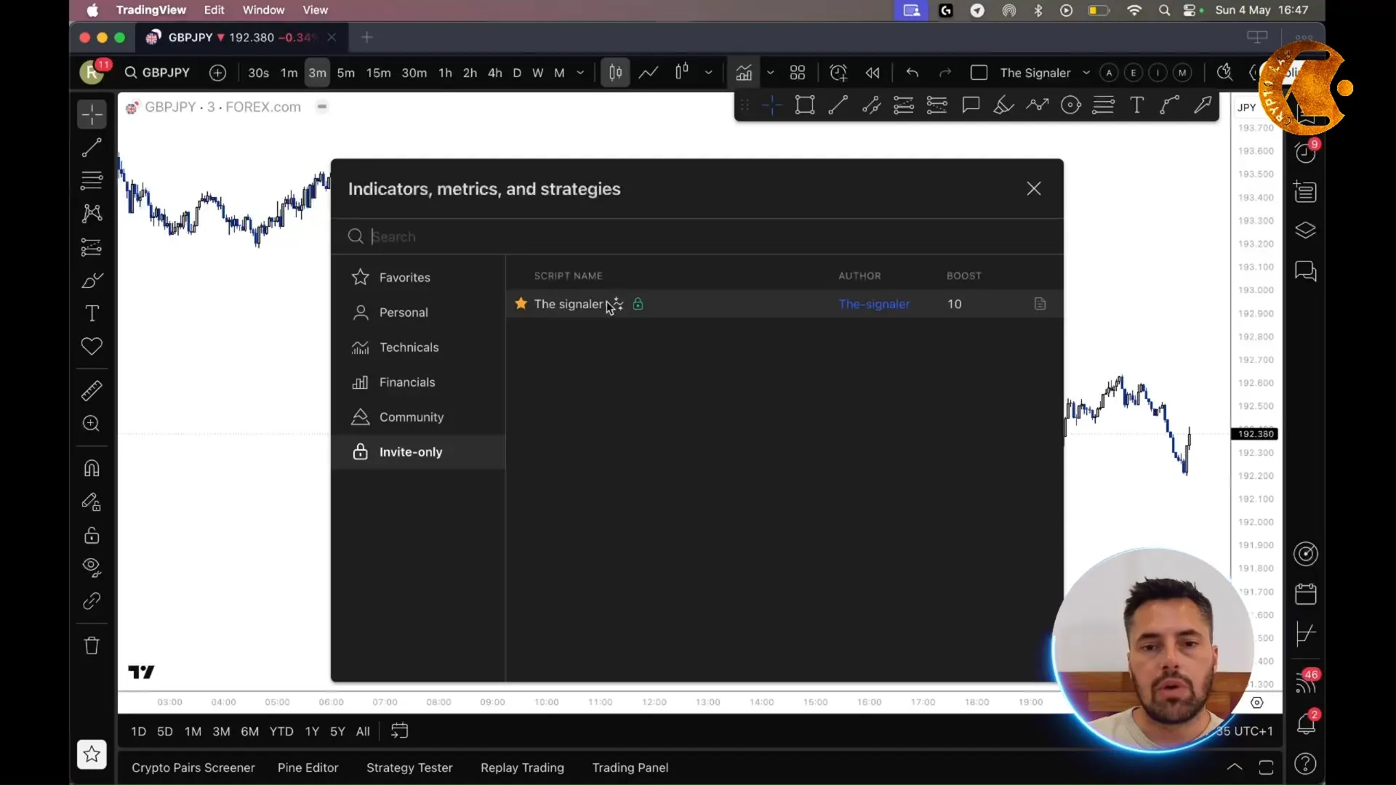This screenshot has height=785, width=1396.
Task: View source code icon for The signaler
Action: 1040,304
